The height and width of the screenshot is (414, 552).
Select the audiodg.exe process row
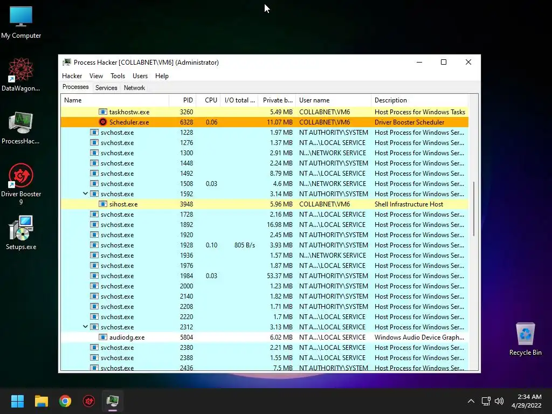[x=265, y=337]
